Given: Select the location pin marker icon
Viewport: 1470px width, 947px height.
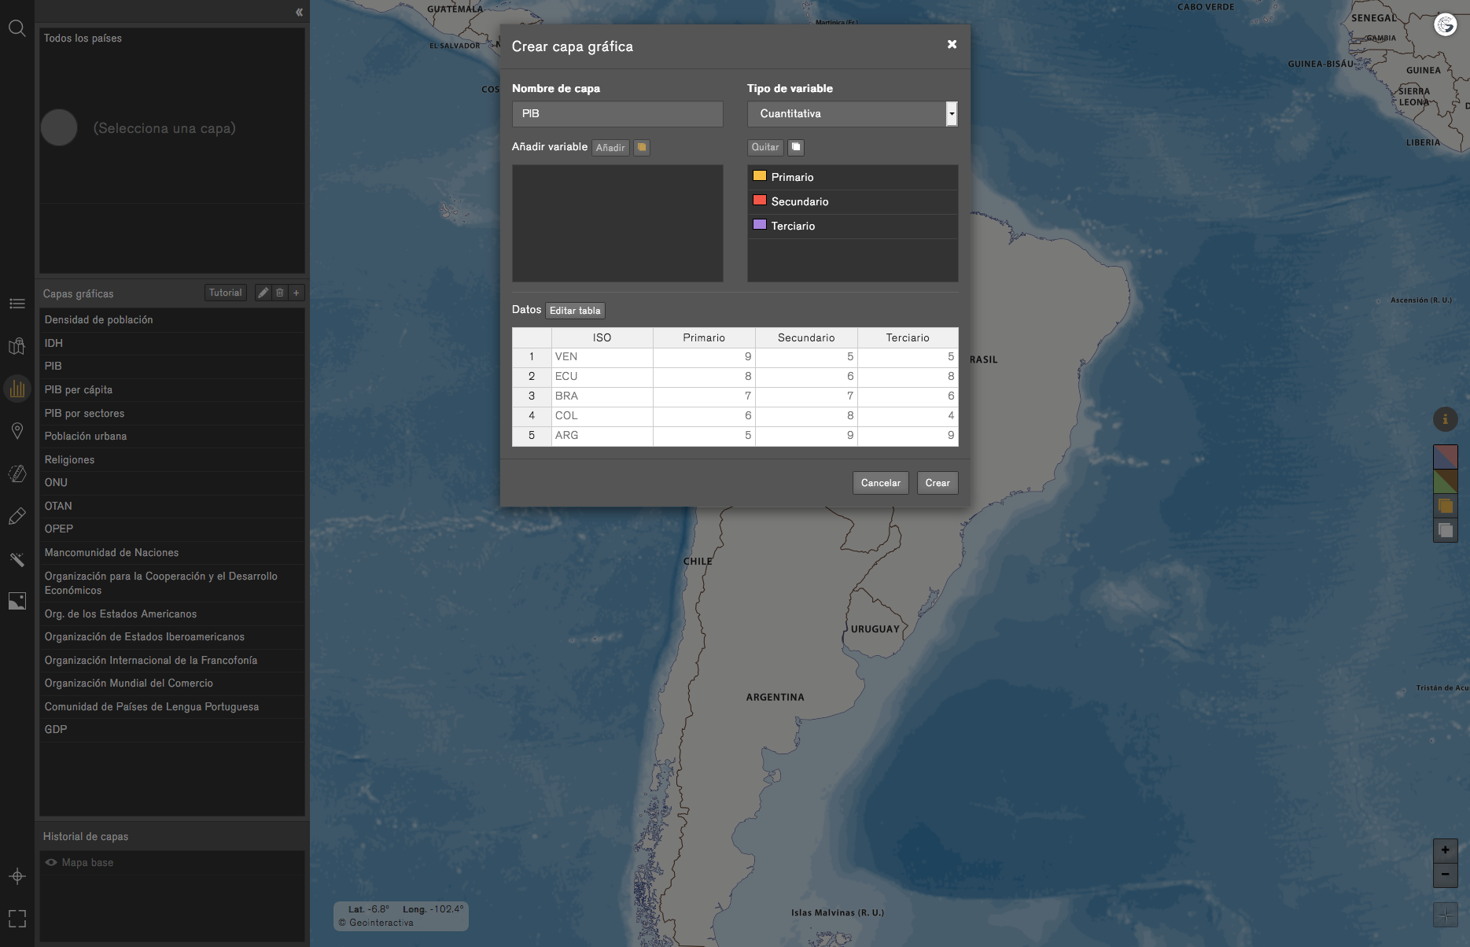Looking at the screenshot, I should pyautogui.click(x=17, y=431).
